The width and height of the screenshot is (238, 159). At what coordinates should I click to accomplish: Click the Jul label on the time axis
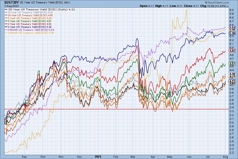coord(208,157)
